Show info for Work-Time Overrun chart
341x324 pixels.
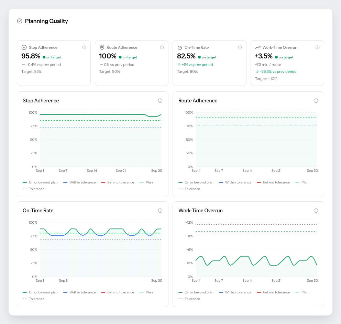[x=316, y=211]
